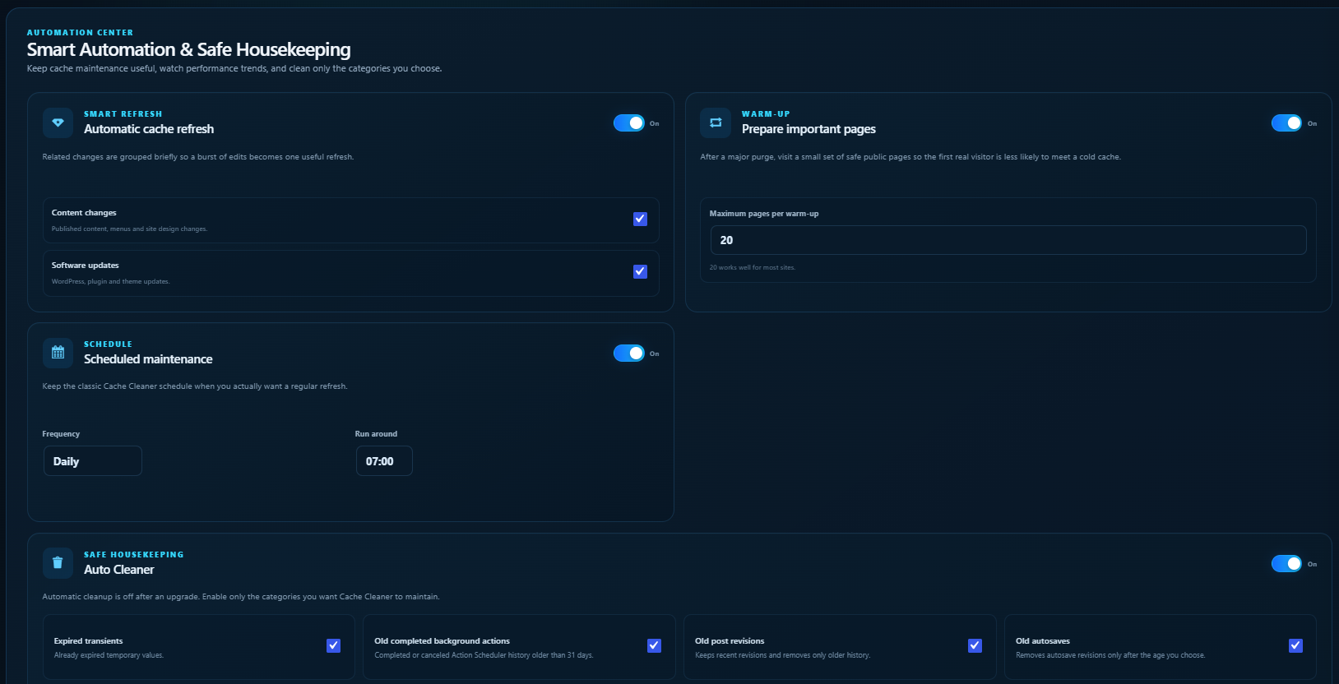Viewport: 1339px width, 684px height.
Task: Focus the Maximum pages per warm-up field
Action: tap(1008, 240)
